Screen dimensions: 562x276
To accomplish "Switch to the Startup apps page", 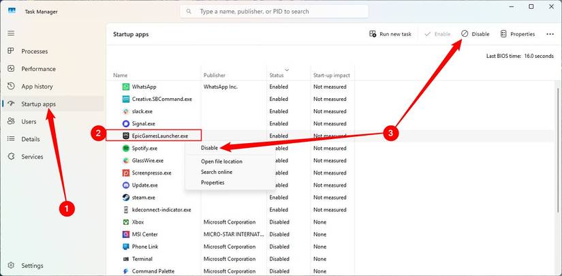I will click(x=52, y=104).
